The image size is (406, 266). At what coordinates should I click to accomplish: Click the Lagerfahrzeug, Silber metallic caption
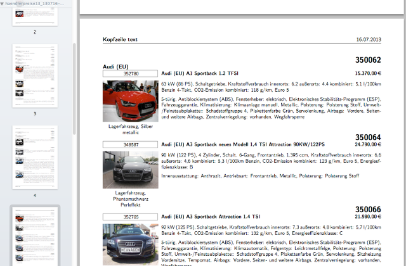(x=130, y=129)
